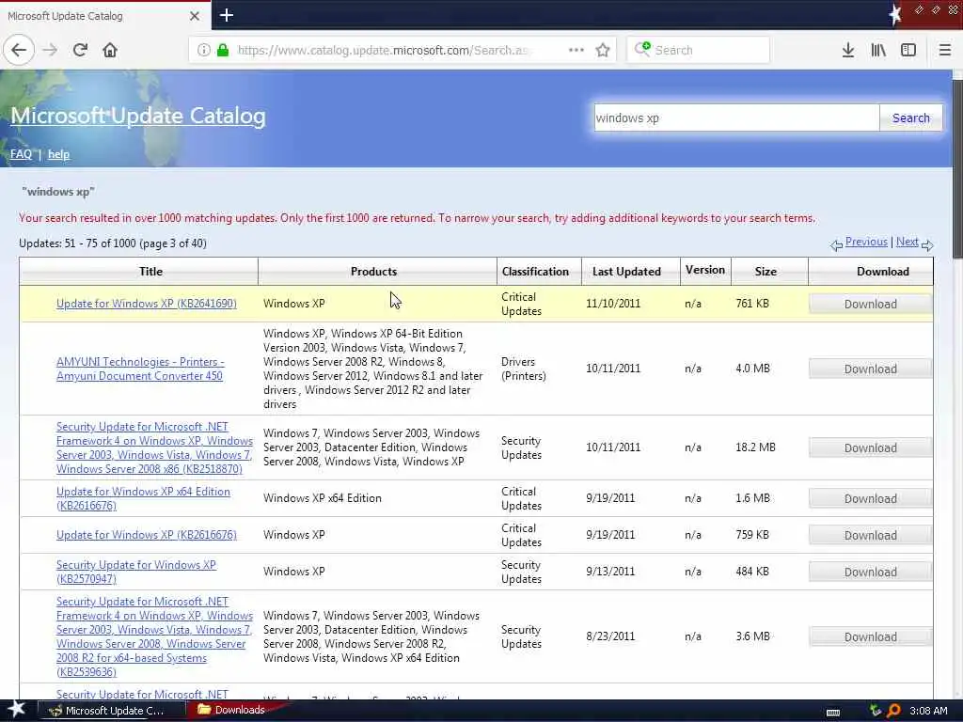Viewport: 963px width, 722px height.
Task: Bookmark this page with the star icon
Action: click(603, 50)
